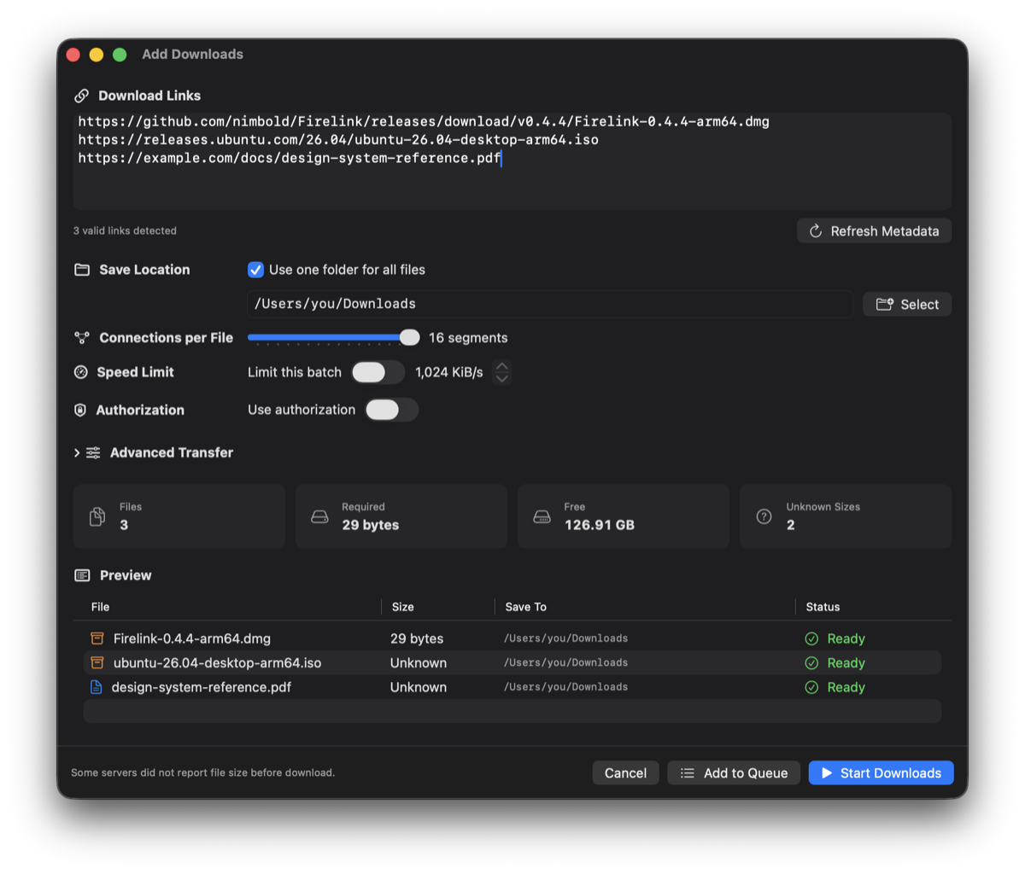Click the servers did not report size message
The height and width of the screenshot is (874, 1025).
[202, 772]
